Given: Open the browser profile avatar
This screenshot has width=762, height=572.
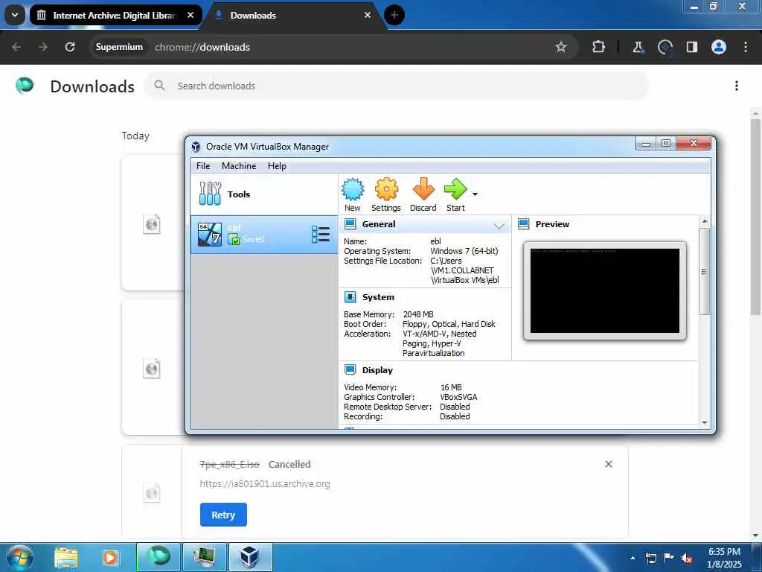Looking at the screenshot, I should pos(718,47).
